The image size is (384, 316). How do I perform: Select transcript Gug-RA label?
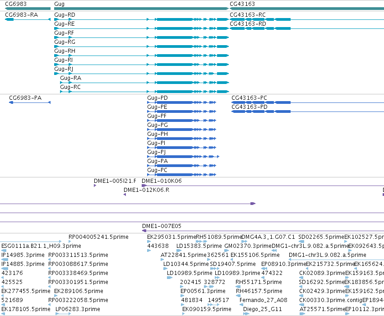pos(70,78)
